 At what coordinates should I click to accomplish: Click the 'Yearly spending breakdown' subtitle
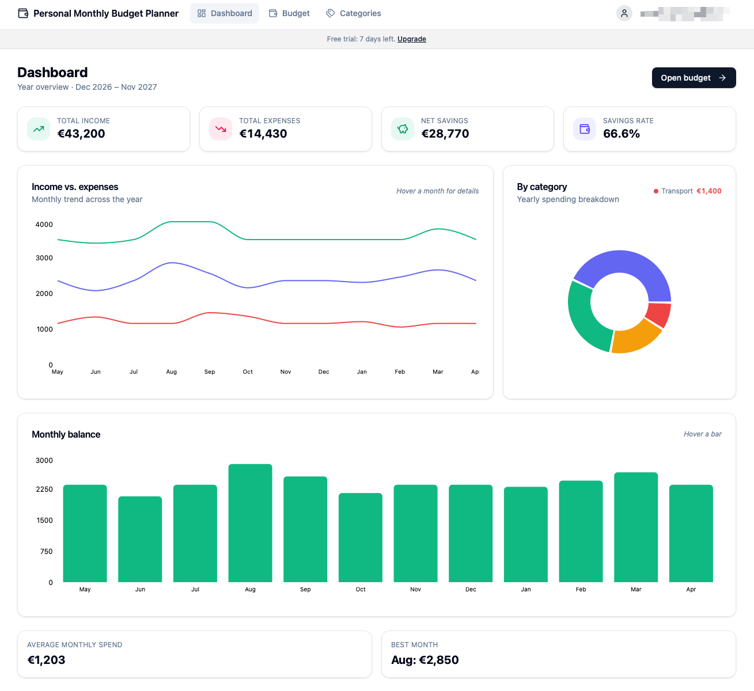(x=568, y=199)
